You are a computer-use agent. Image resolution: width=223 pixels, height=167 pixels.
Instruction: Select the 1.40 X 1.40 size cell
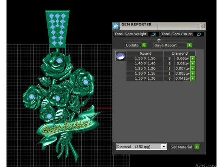[x=145, y=64]
